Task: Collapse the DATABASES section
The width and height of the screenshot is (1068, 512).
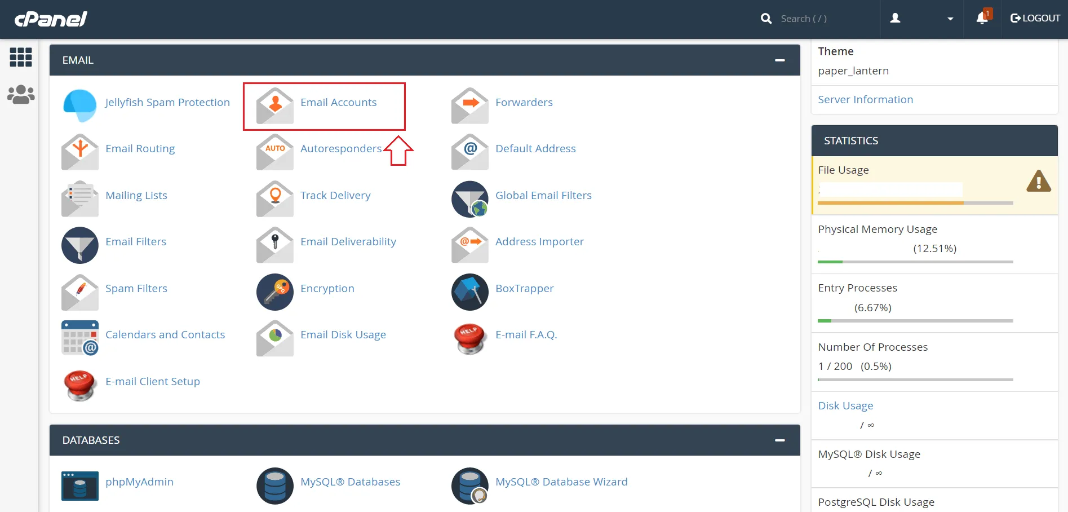Action: click(x=780, y=440)
